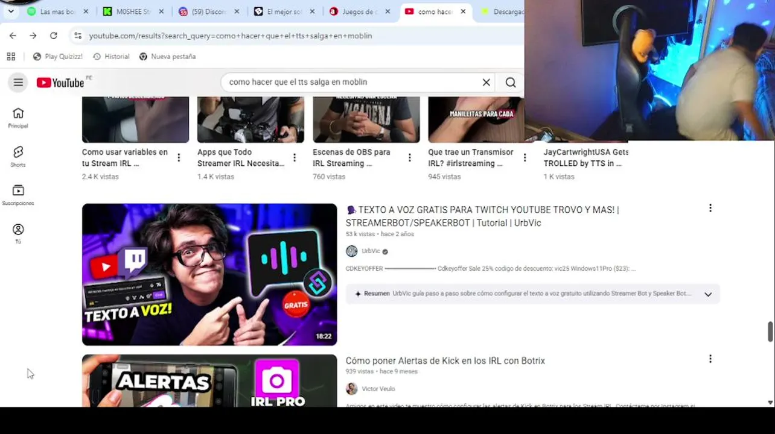Play the ALERTAS IRL PRO video thumbnail
The width and height of the screenshot is (775, 434).
point(209,381)
